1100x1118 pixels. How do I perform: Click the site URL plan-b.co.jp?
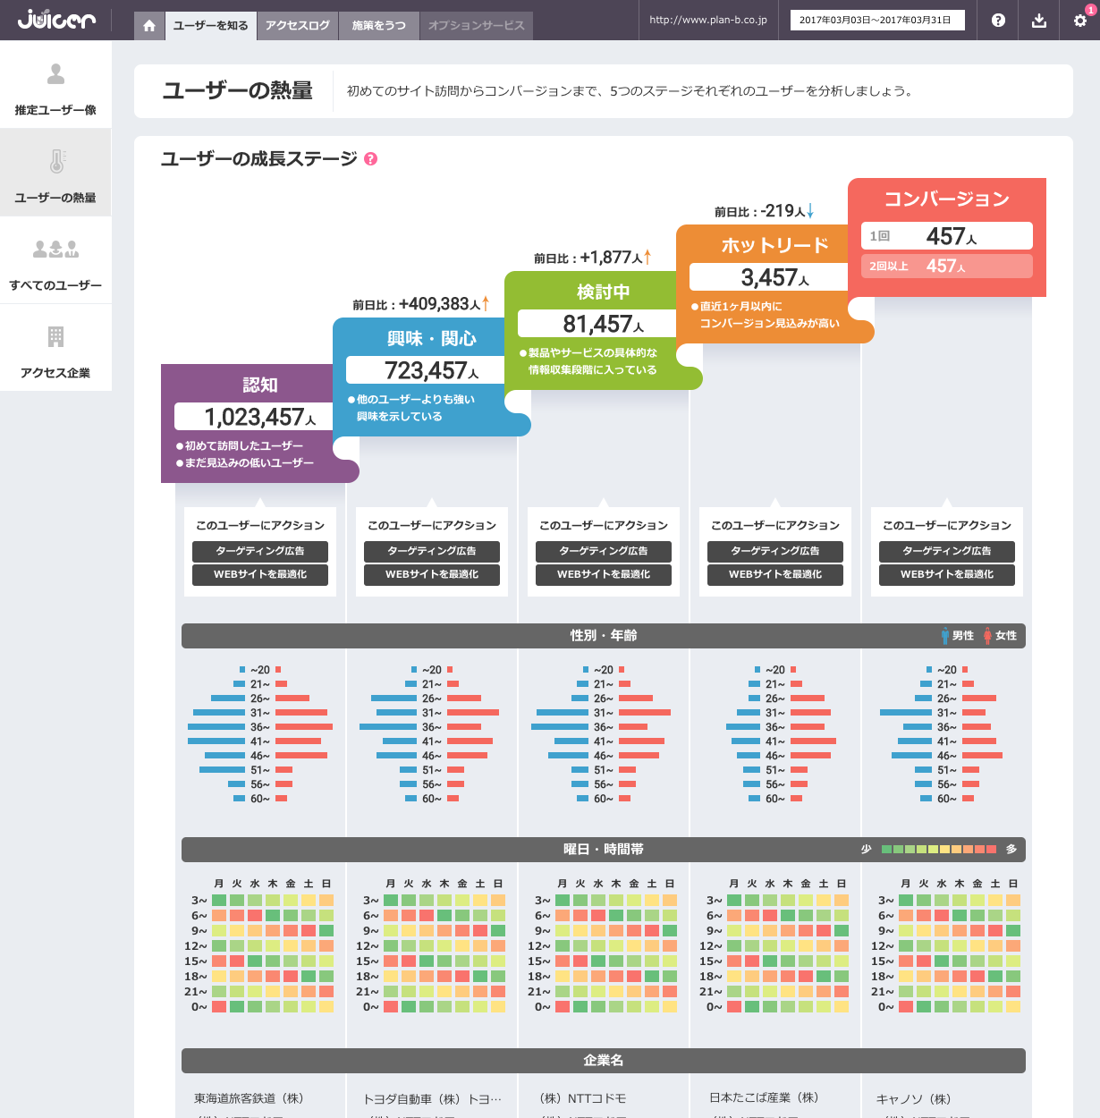click(708, 20)
